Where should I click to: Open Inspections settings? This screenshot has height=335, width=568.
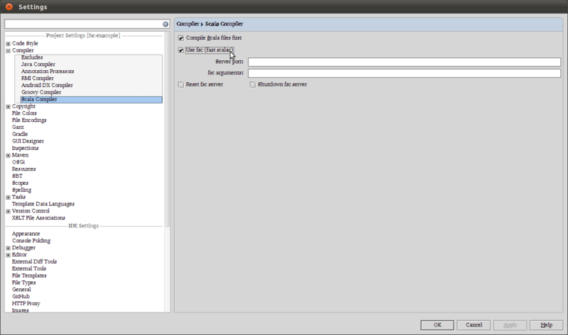click(25, 148)
